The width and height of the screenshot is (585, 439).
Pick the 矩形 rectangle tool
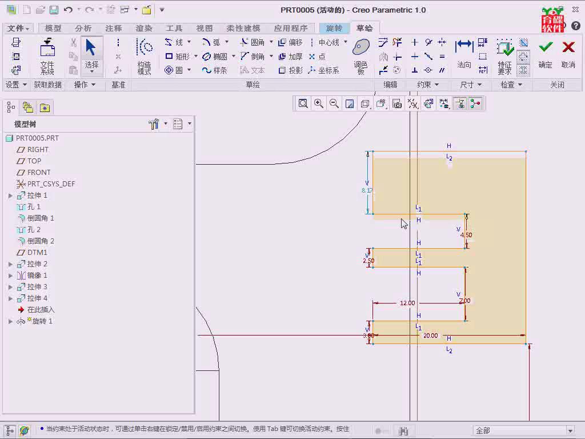(178, 57)
